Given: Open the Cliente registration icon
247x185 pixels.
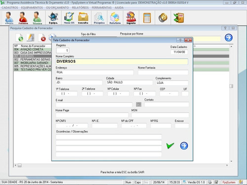Looking at the screenshot, I should click(x=9, y=18).
